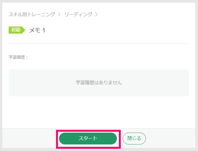Click the pointed arrow tip of 初級 badge
The width and height of the screenshot is (198, 151).
24,30
